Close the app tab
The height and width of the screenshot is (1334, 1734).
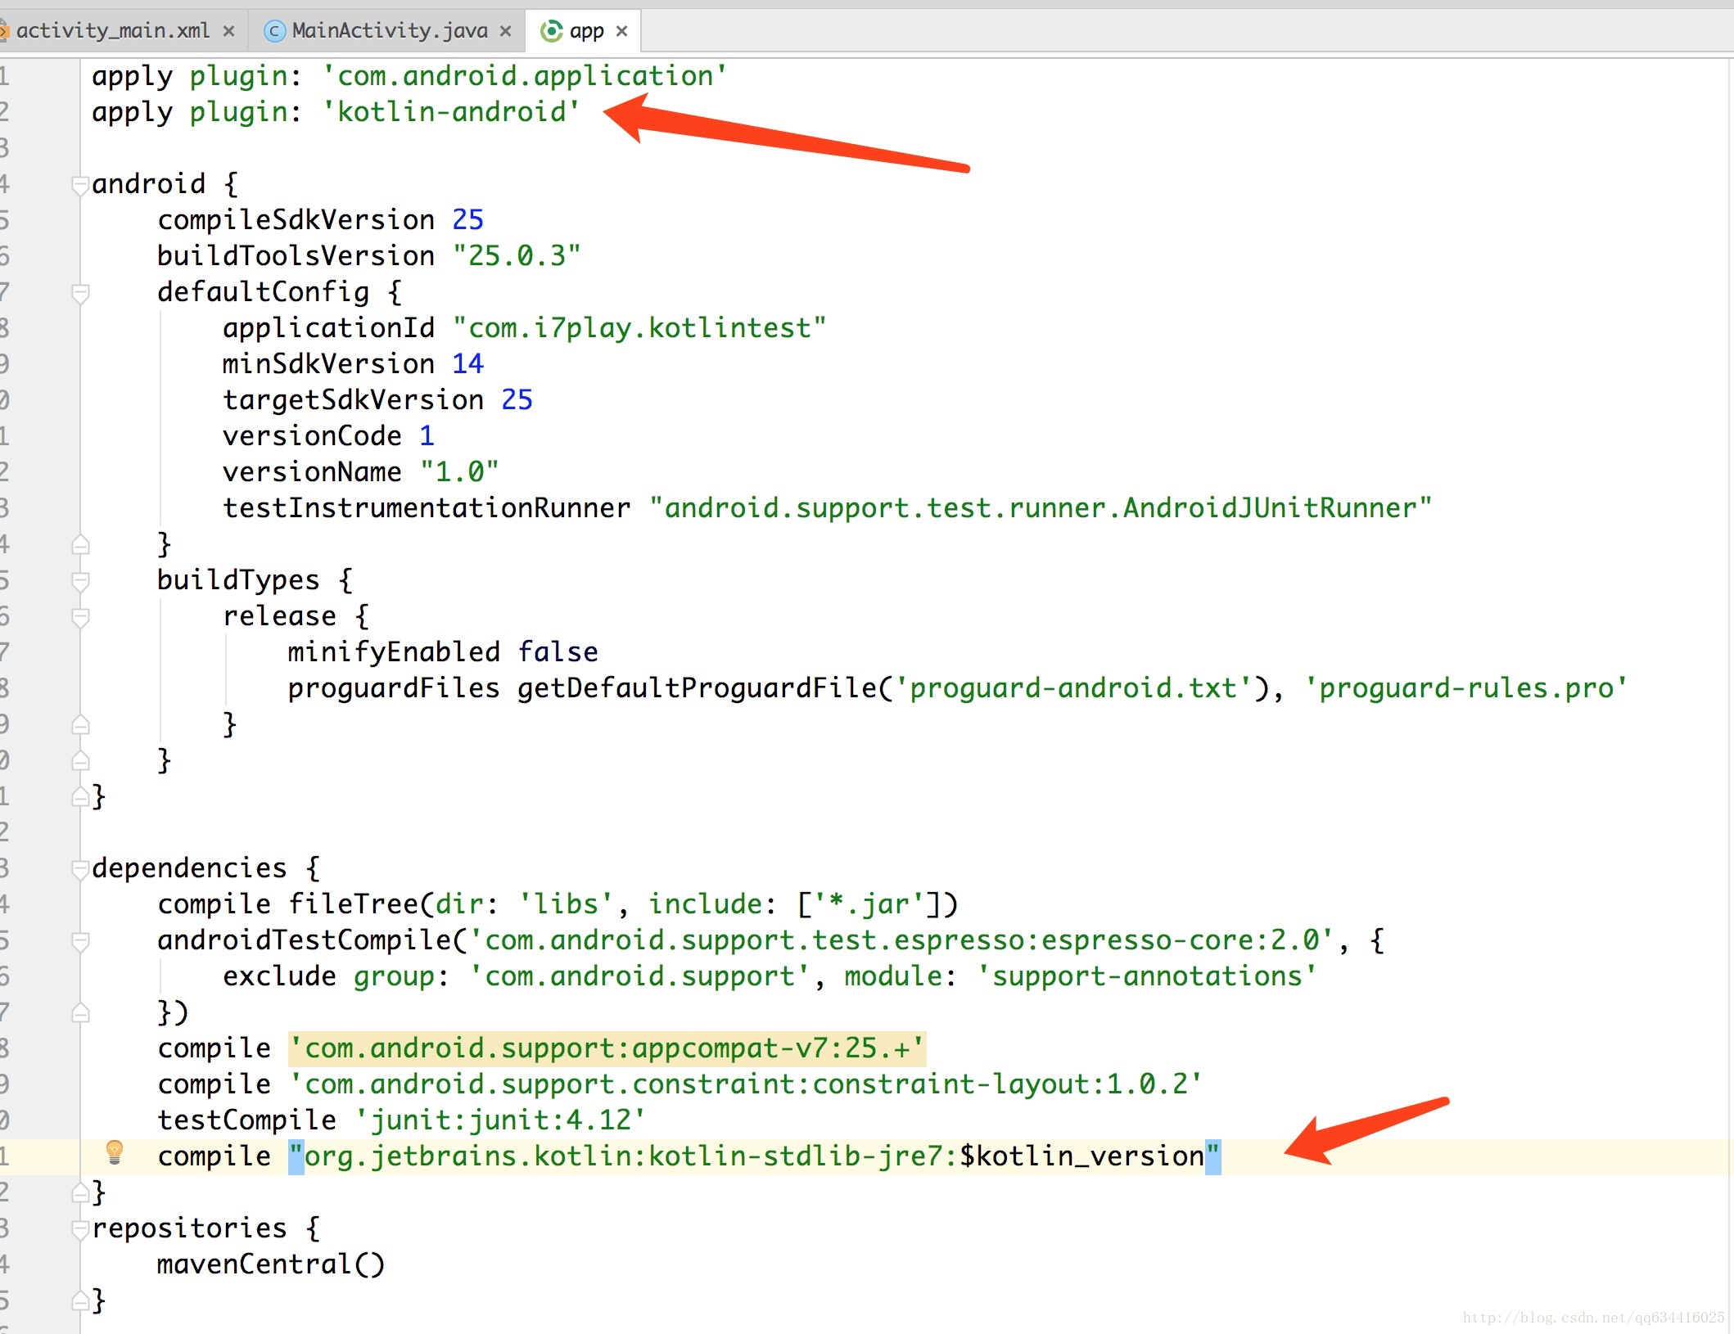click(622, 31)
